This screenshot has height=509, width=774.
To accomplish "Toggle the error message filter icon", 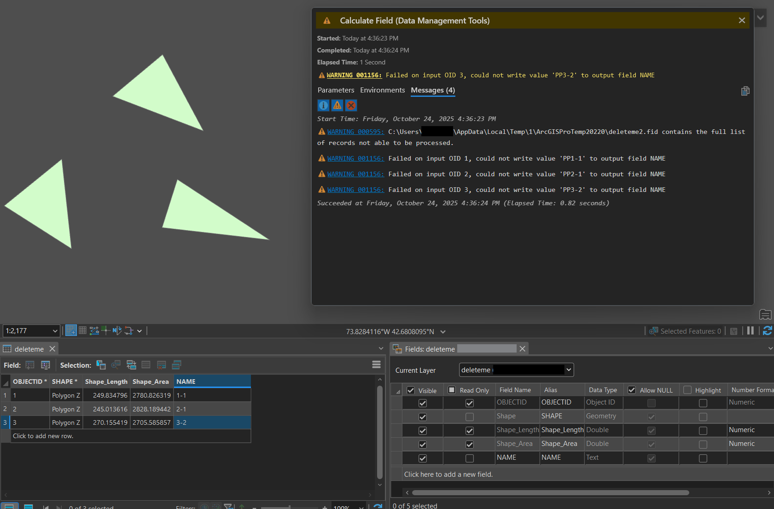I will point(351,105).
